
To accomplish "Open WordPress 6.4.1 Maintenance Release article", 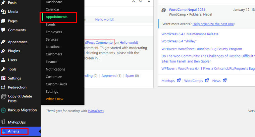I will (x=190, y=34).
